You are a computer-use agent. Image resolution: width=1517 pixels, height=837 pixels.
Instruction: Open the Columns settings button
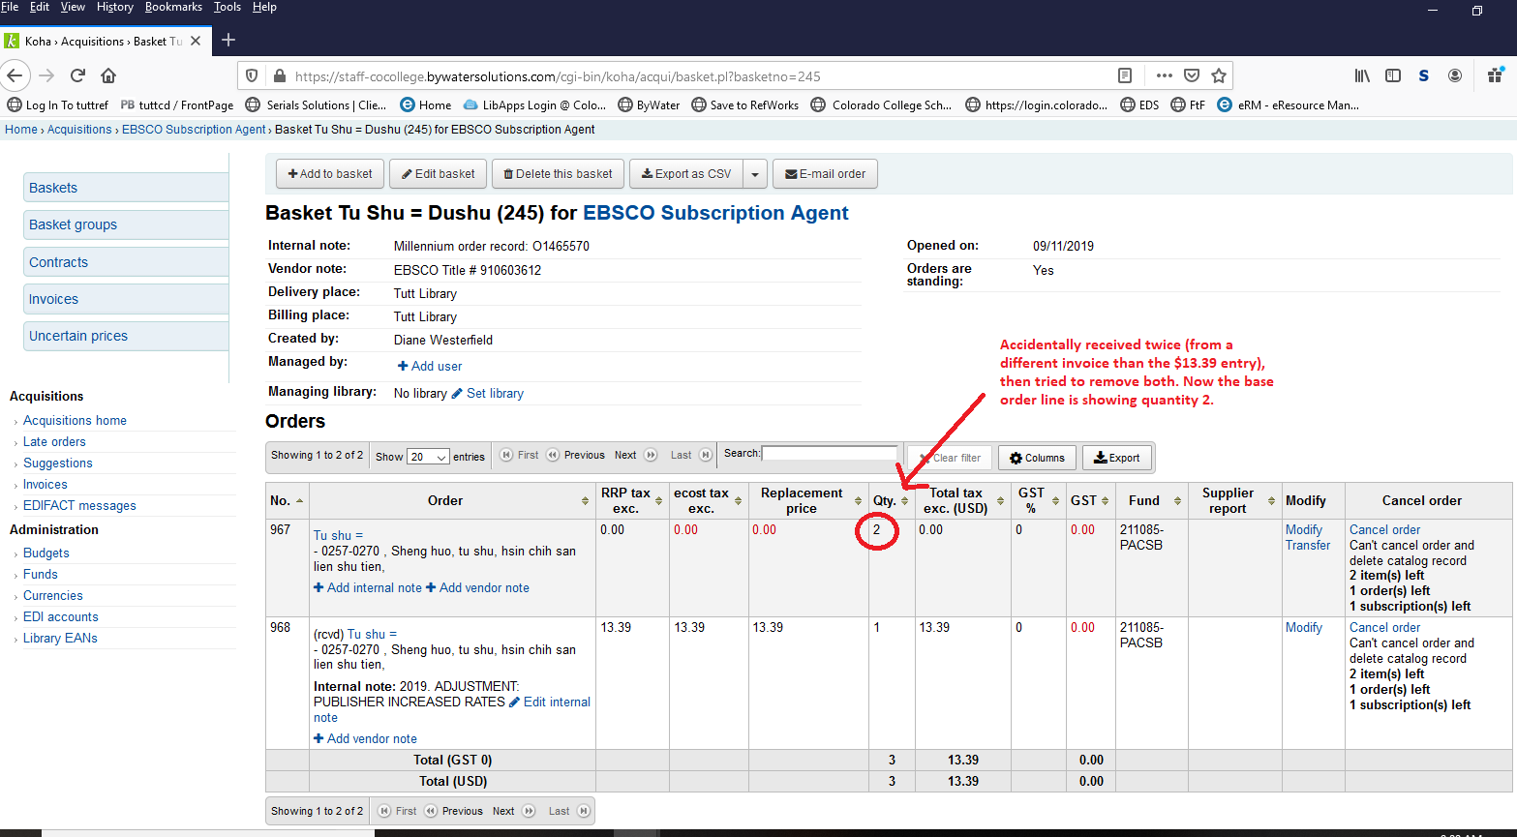point(1037,458)
